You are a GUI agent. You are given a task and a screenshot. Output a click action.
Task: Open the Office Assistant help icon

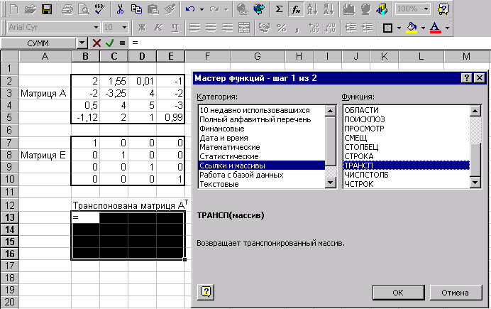[x=443, y=9]
